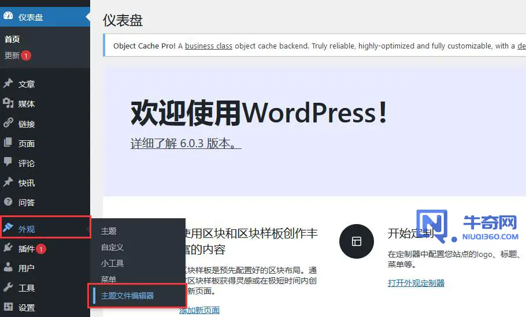
Task: Click the 添加新页面 link
Action: (199, 310)
